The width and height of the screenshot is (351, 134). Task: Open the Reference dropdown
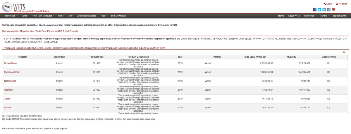point(310,16)
